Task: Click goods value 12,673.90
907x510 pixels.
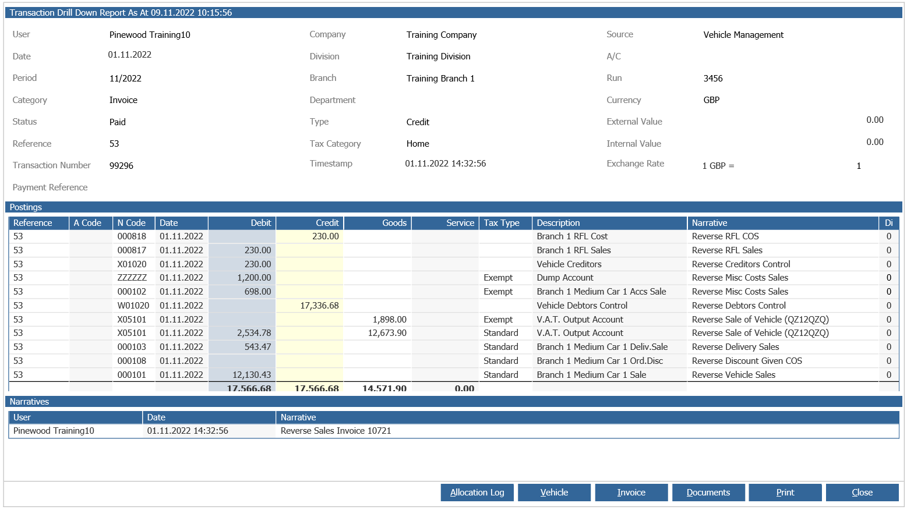Action: [387, 333]
